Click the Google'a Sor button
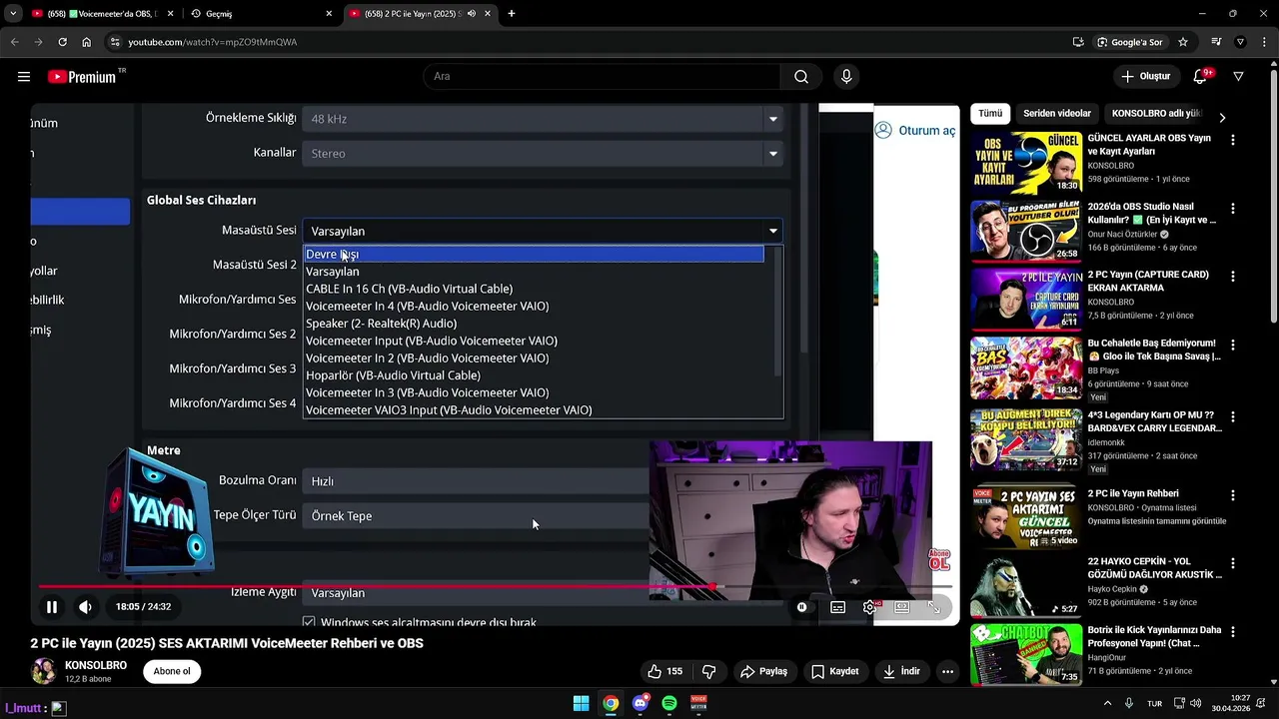The image size is (1279, 719). click(x=1130, y=42)
